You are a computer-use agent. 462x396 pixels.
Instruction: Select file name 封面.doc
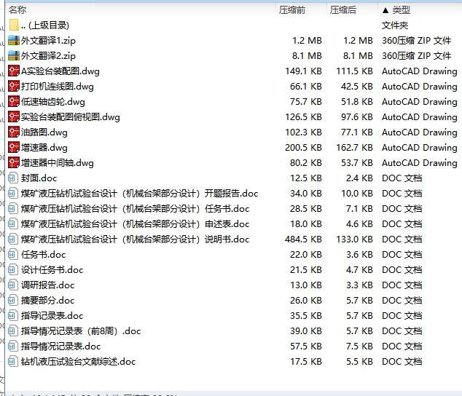tap(39, 178)
